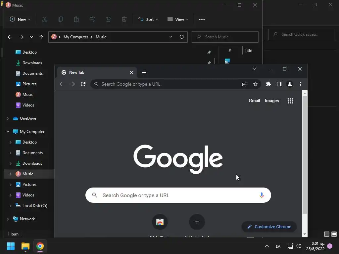Screen dimensions: 339x254
Task: Expand the OneDrive tree node
Action: (8, 118)
